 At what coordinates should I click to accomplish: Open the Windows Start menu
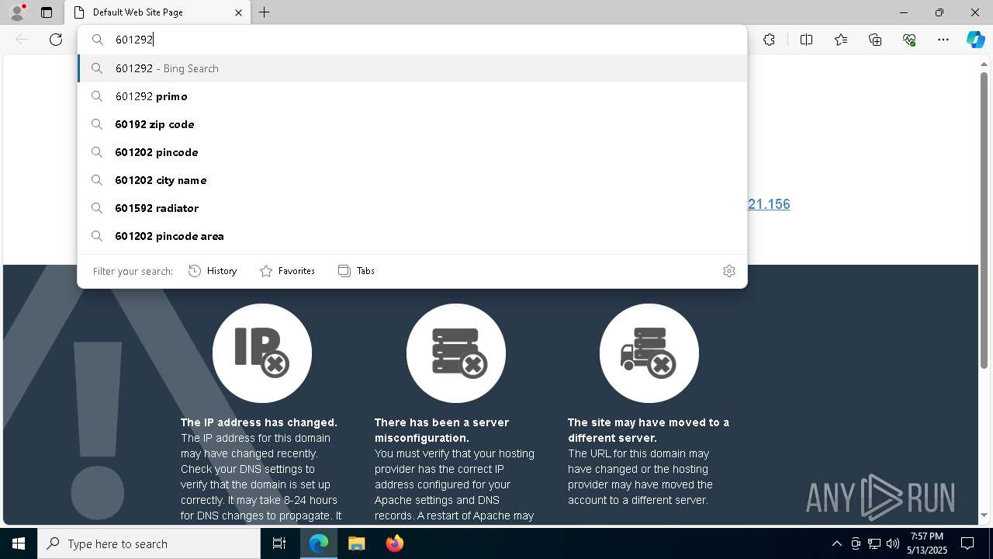coord(19,543)
